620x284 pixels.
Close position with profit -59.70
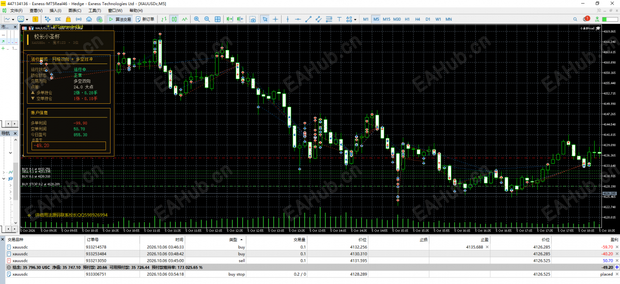(x=617, y=247)
